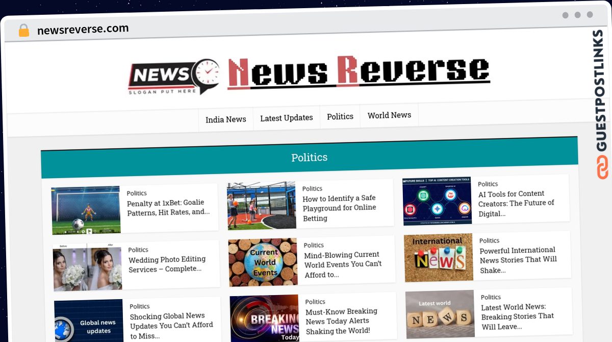Select the Politics navigation tab
The width and height of the screenshot is (612, 342).
[x=340, y=116]
